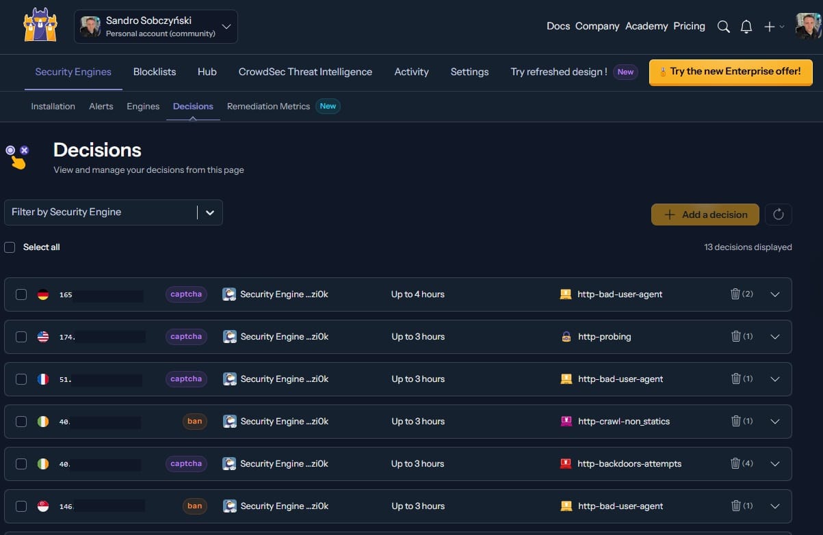Screen dimensions: 823x535
Task: Click Add a decision button
Action: click(x=705, y=215)
